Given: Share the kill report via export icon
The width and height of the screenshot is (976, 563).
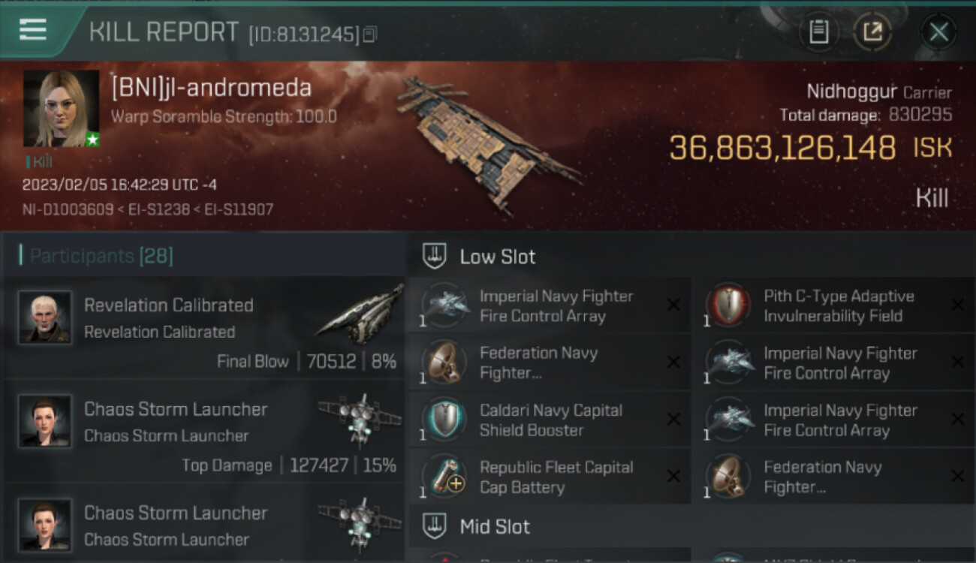Looking at the screenshot, I should 872,32.
